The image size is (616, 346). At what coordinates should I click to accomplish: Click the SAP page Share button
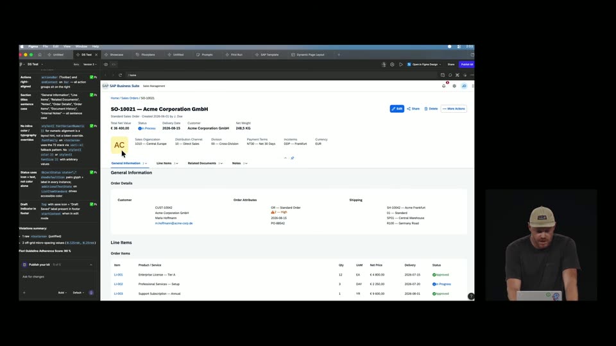click(x=413, y=109)
